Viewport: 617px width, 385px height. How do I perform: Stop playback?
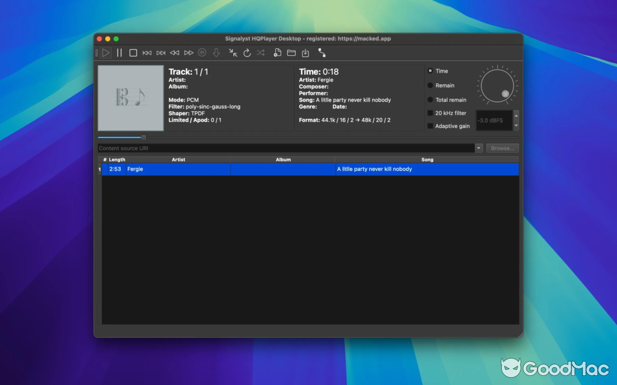click(133, 53)
